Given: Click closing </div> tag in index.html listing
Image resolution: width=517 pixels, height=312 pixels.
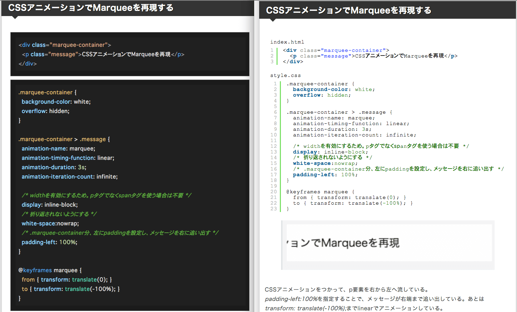Looking at the screenshot, I should click(x=293, y=62).
